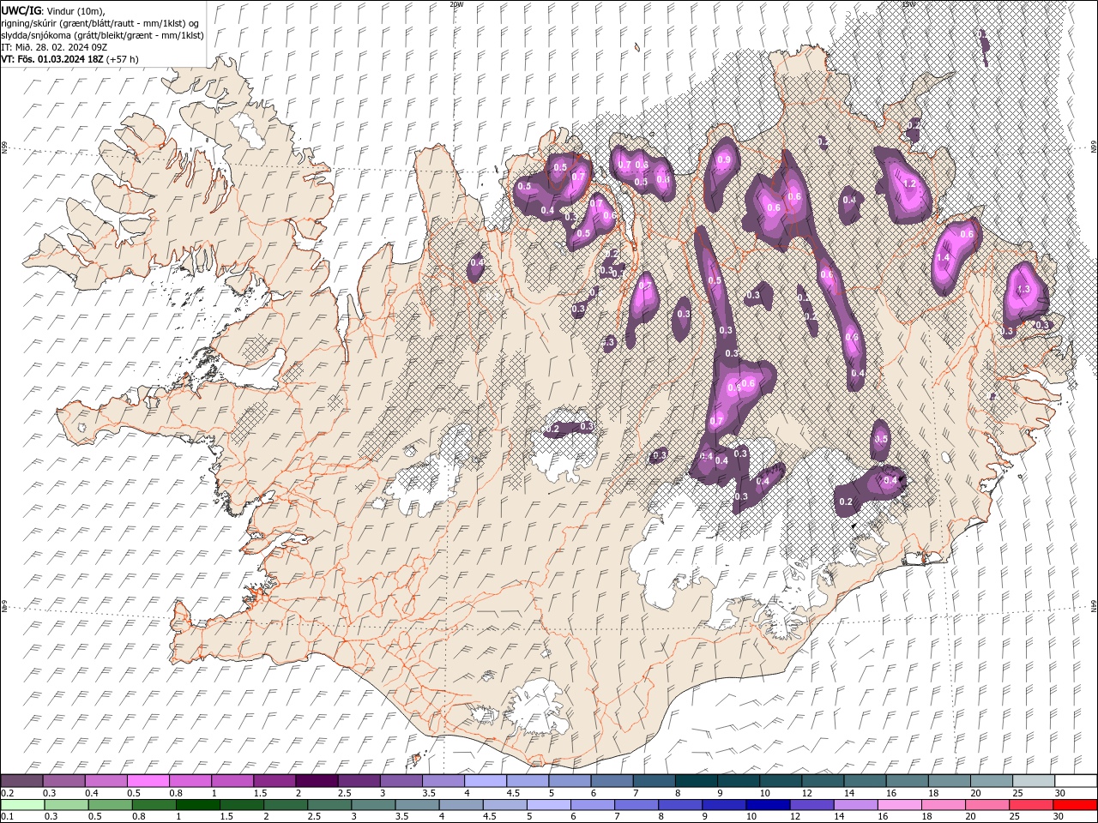Image resolution: width=1098 pixels, height=823 pixels.
Task: Pick the light pink 16 swatch in lower legend row
Action: pos(898,805)
